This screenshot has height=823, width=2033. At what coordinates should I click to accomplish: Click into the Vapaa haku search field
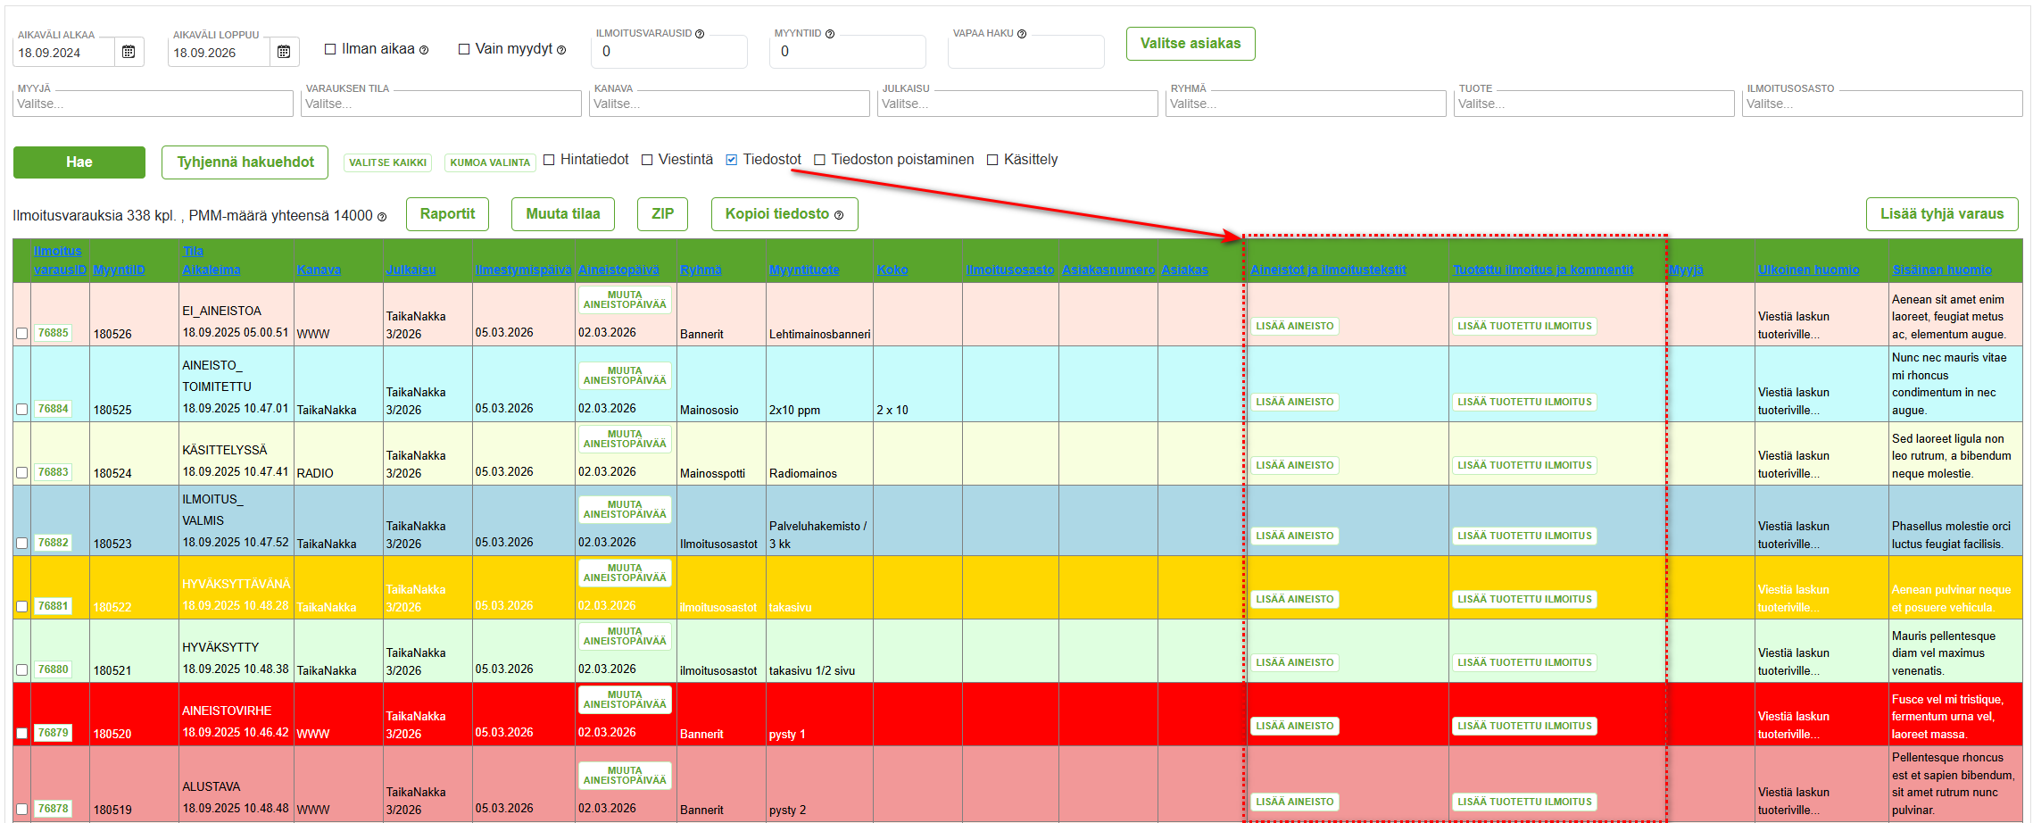pos(1025,53)
